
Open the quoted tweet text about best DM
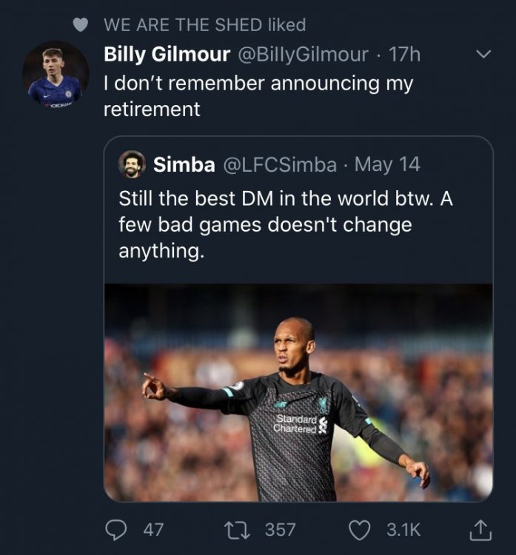(x=286, y=224)
